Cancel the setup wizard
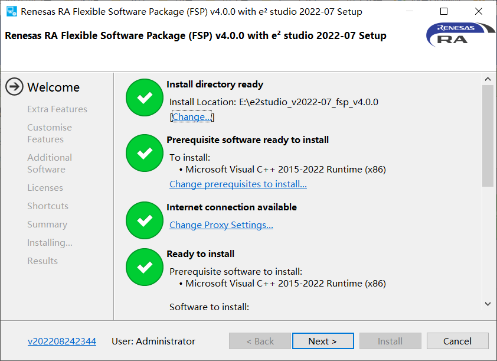The width and height of the screenshot is (497, 361). point(457,341)
